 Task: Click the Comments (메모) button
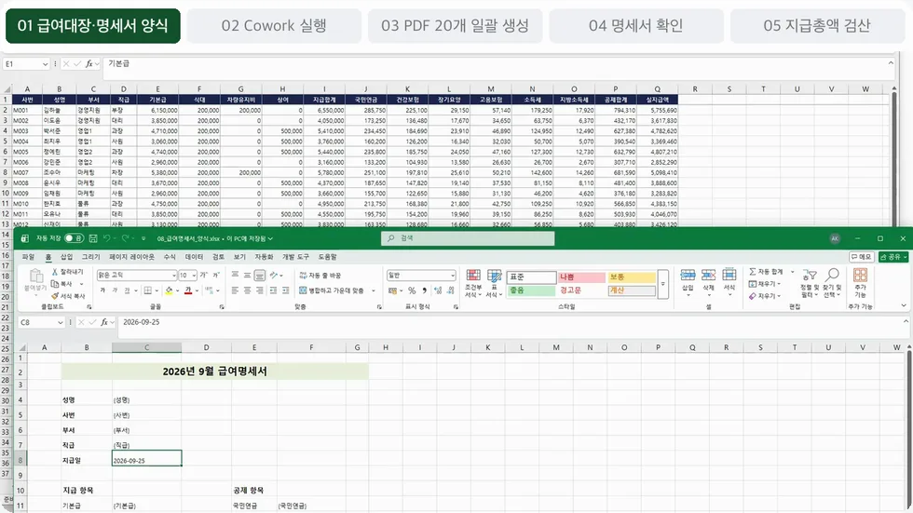(x=861, y=257)
